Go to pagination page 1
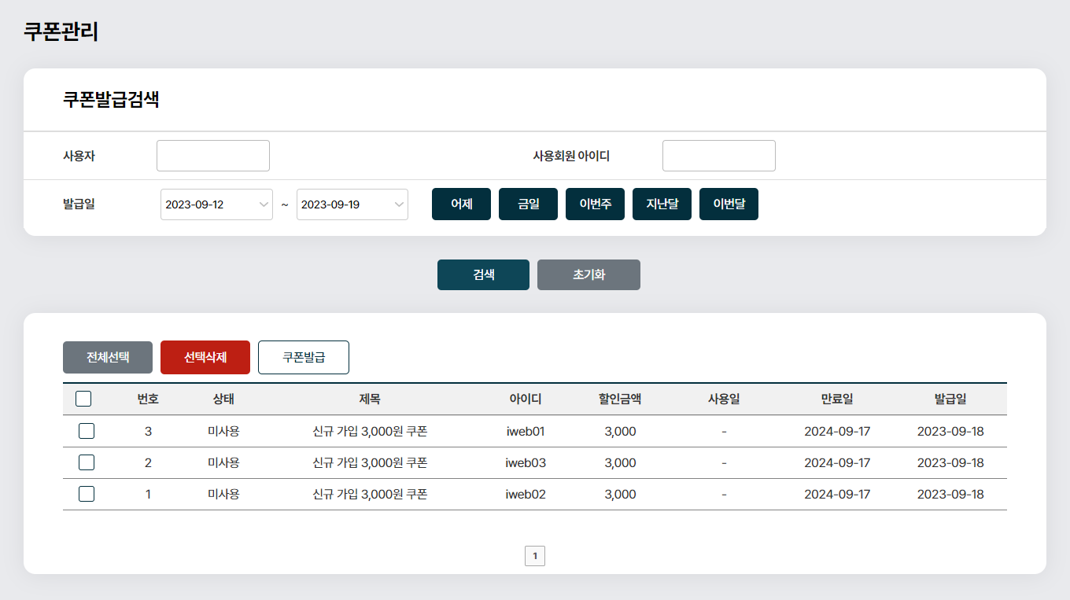Image resolution: width=1070 pixels, height=600 pixels. (535, 556)
